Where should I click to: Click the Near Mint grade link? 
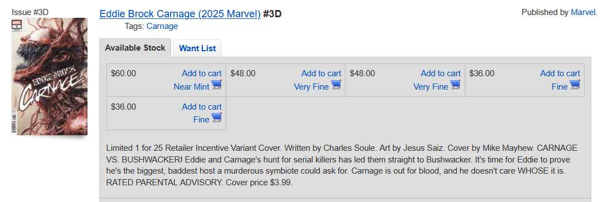coord(192,87)
